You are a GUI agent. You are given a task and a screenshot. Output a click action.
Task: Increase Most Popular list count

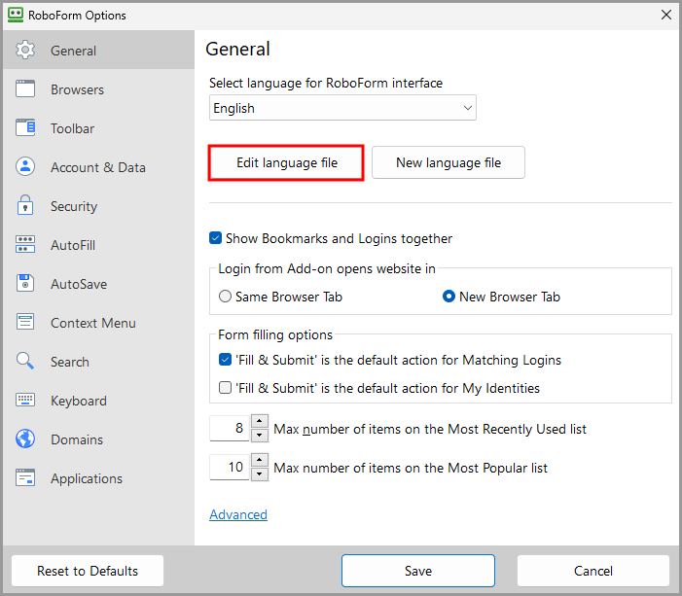(260, 460)
